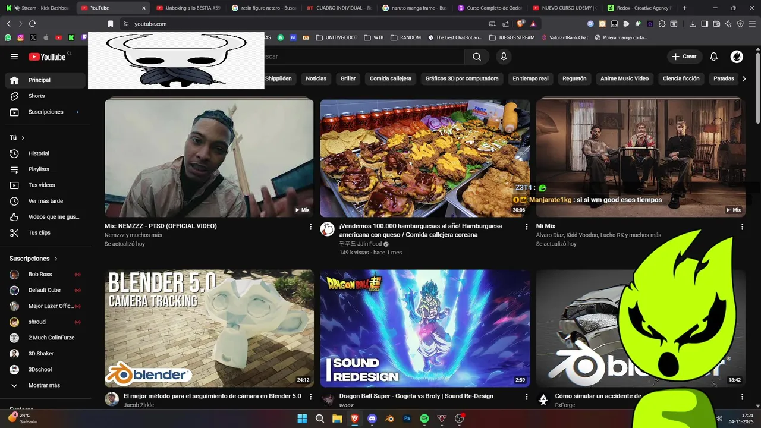Open JUEGOS STREAM bookmarks folder
The image size is (761, 428).
pyautogui.click(x=512, y=37)
